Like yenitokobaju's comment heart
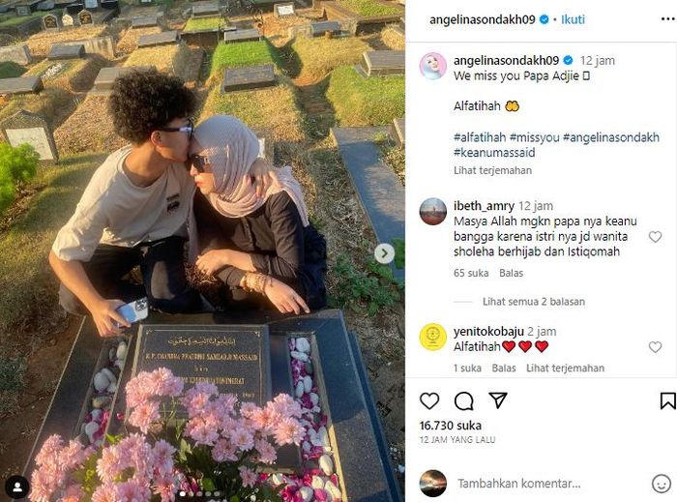The height and width of the screenshot is (502, 677). pyautogui.click(x=655, y=346)
